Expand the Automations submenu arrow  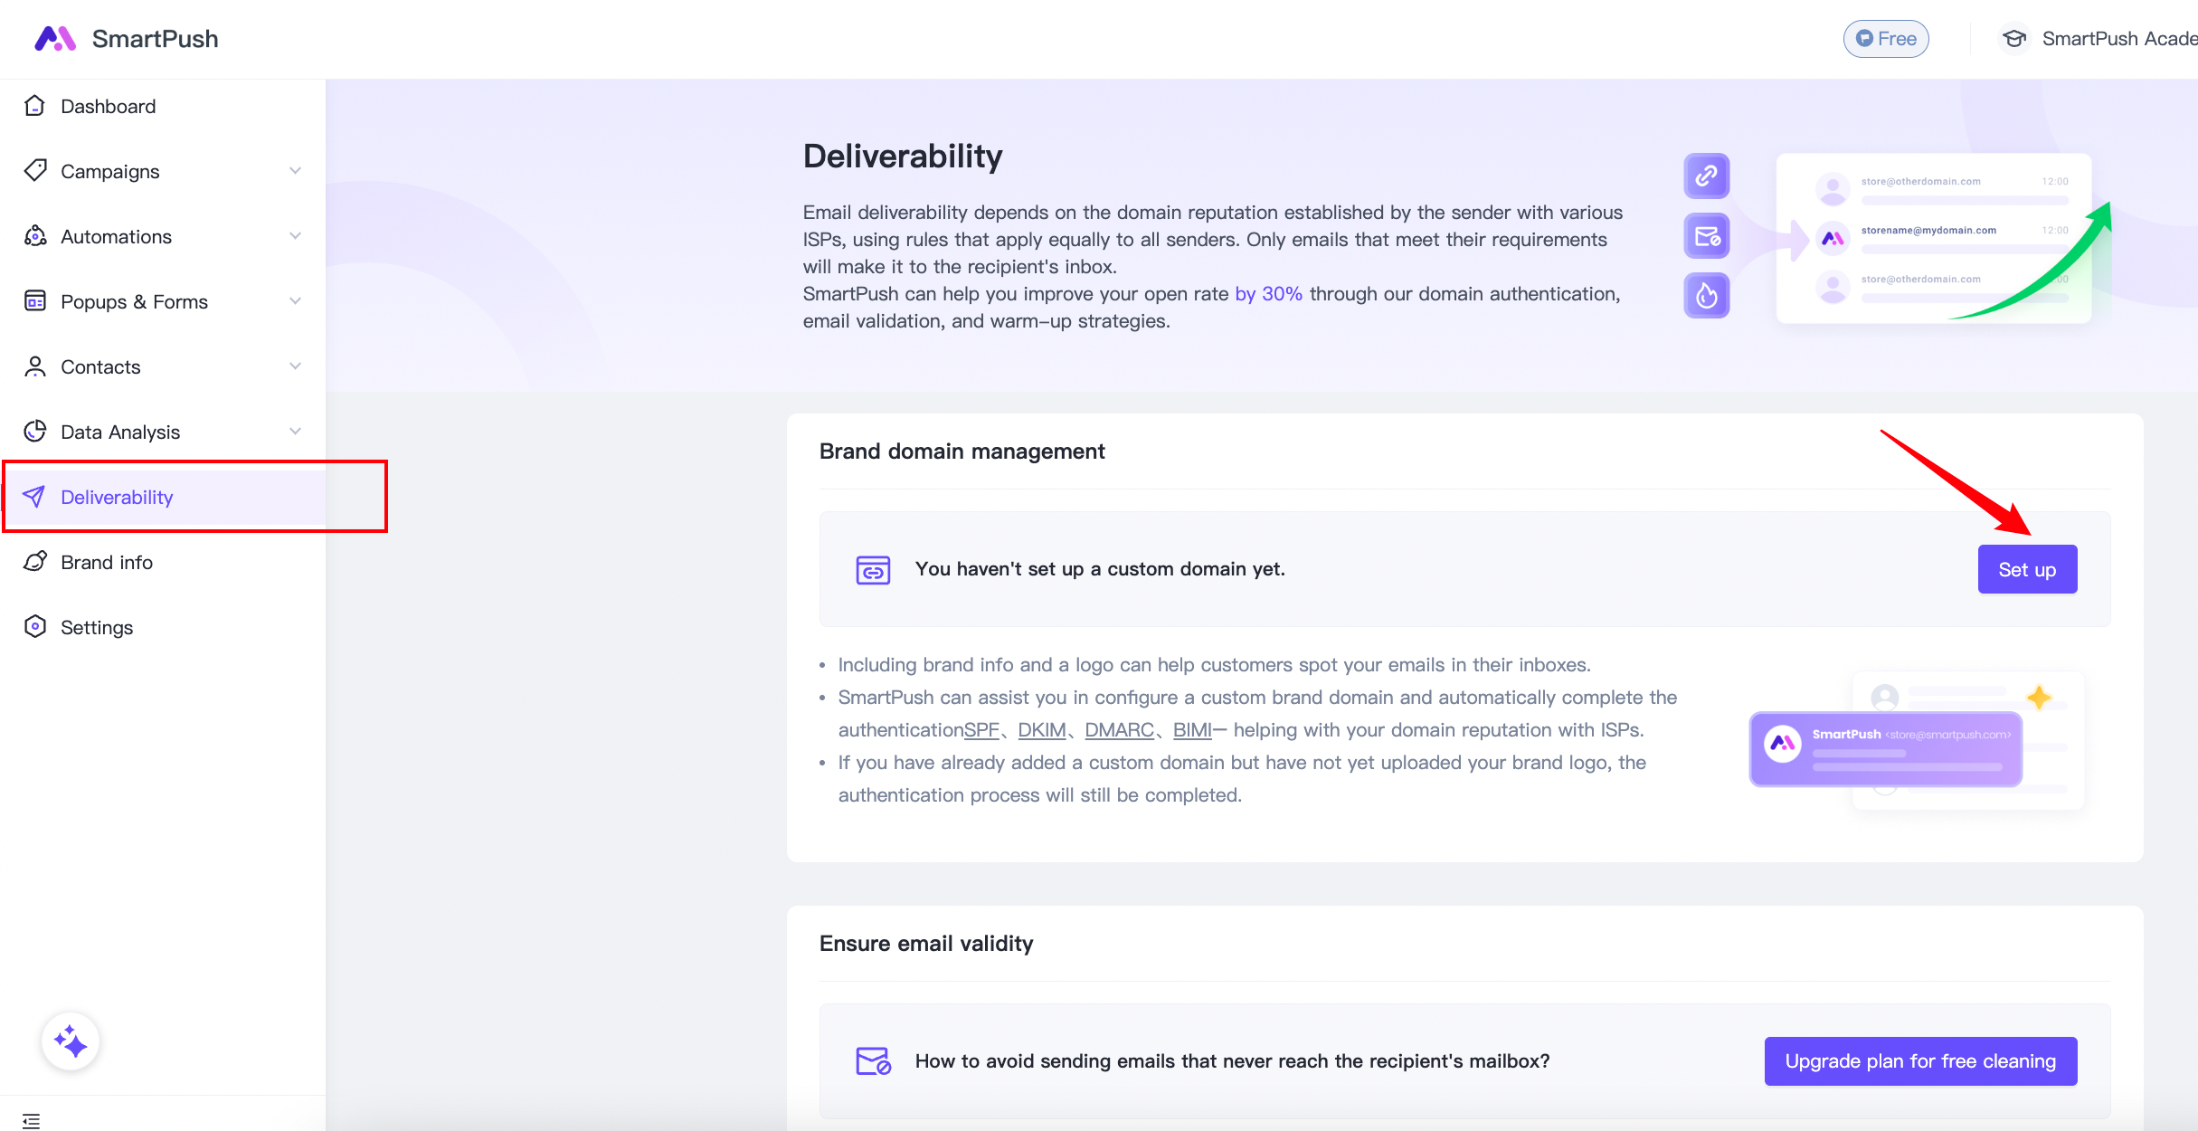pos(295,236)
